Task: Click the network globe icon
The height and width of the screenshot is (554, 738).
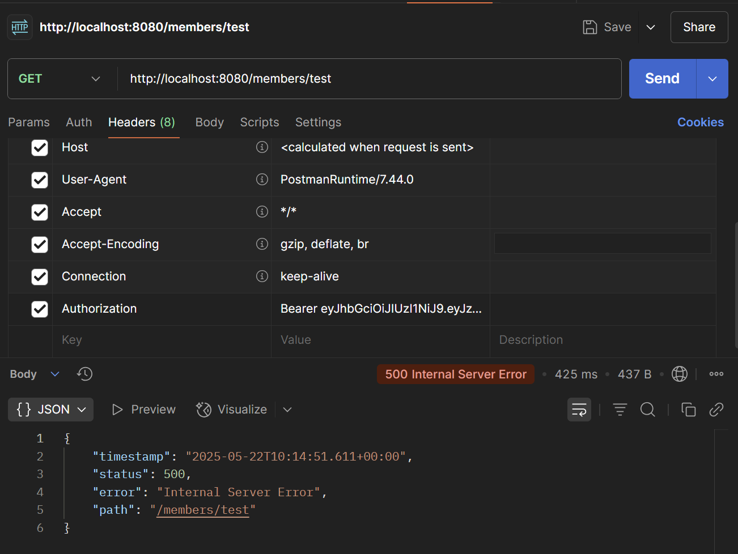Action: [x=679, y=374]
